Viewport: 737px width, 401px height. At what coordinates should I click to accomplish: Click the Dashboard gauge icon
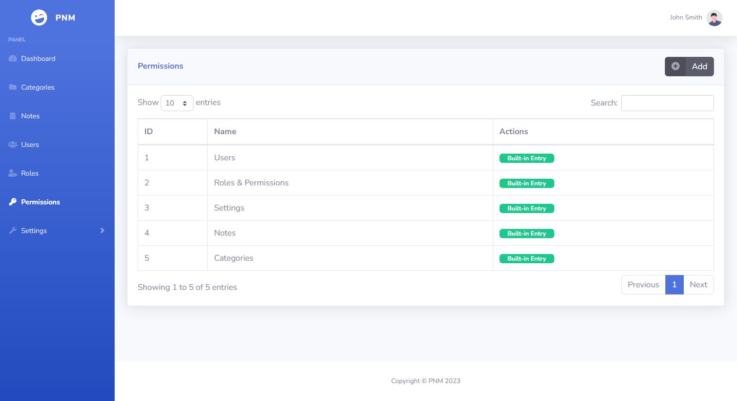pos(13,58)
